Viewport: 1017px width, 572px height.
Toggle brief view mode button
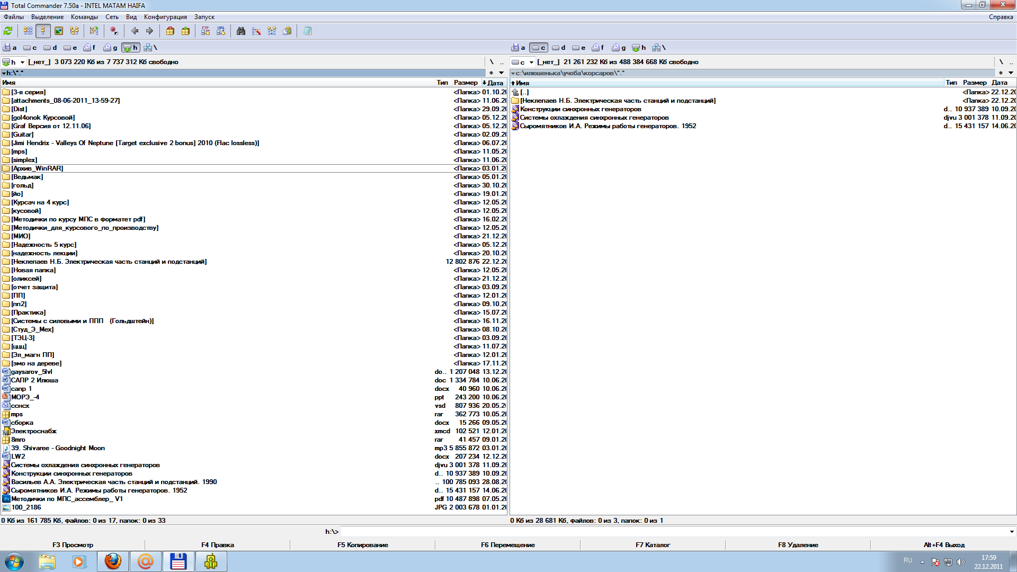pos(28,31)
